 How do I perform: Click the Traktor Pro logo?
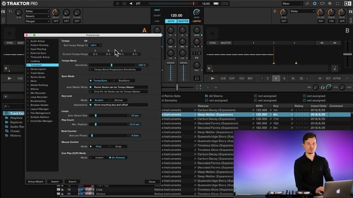[x=20, y=4]
